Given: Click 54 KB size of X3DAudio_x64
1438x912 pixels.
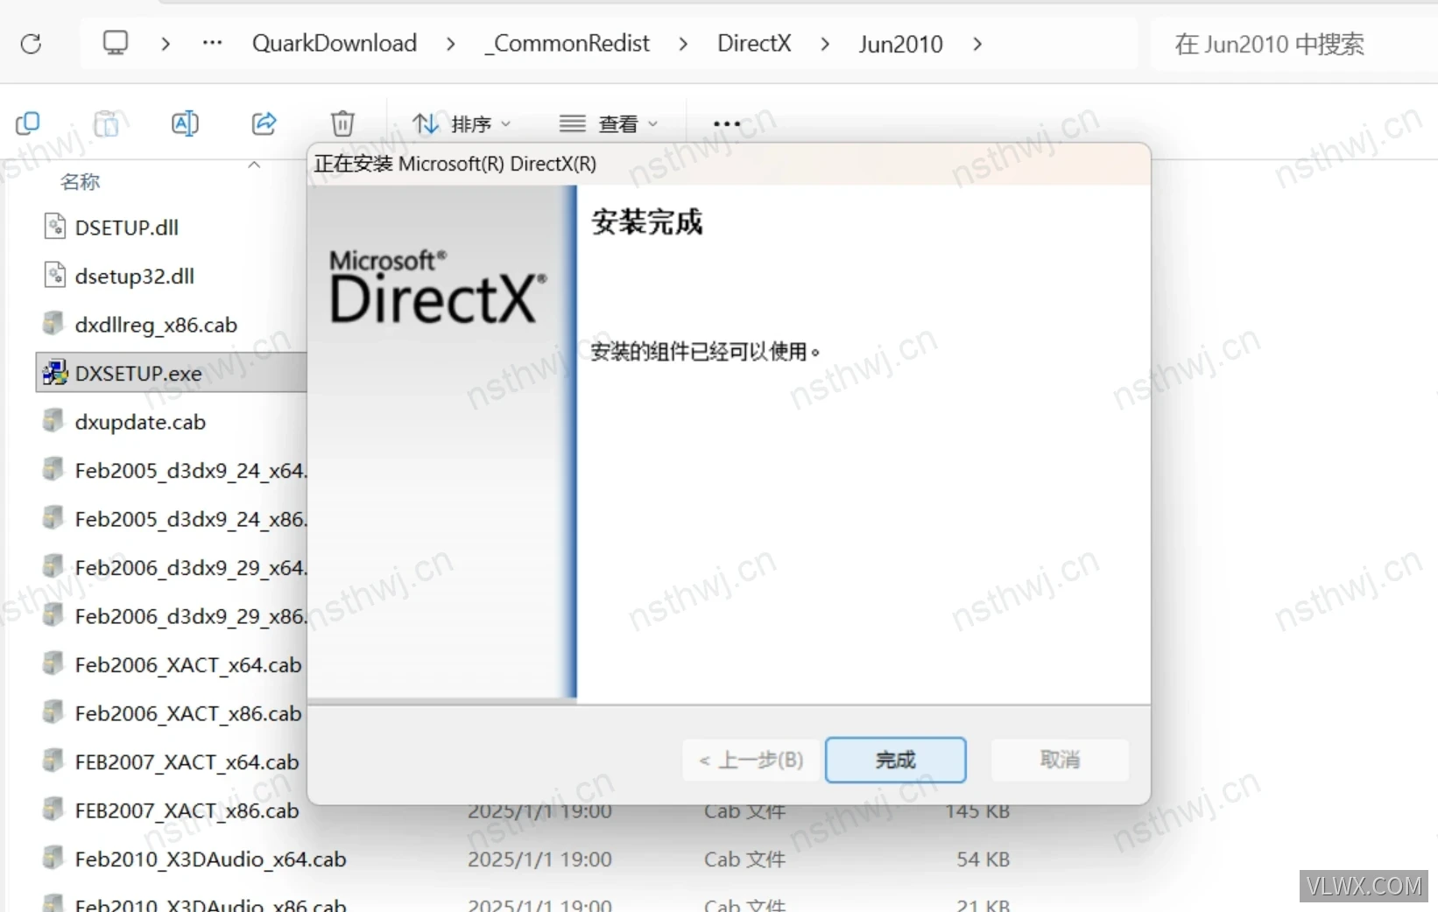Looking at the screenshot, I should [x=983, y=859].
